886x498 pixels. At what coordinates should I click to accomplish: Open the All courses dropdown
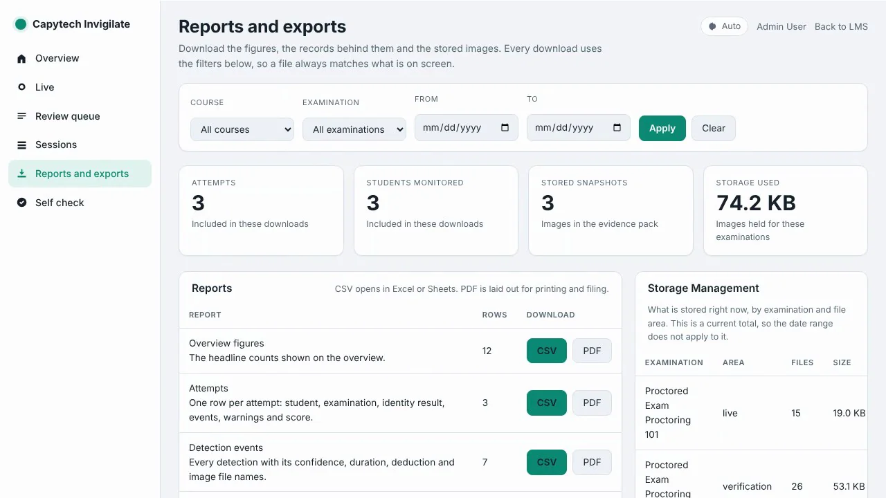point(242,129)
